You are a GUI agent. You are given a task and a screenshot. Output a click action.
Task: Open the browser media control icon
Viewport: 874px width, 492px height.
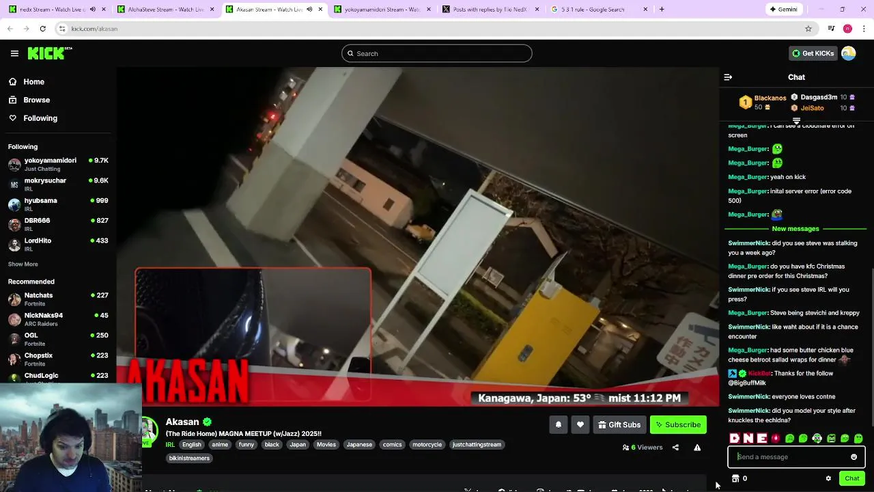point(831,29)
